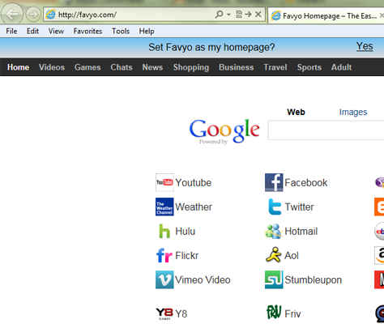Screen dimensions: 384x324
Task: Open the Flickr text link
Action: (187, 256)
